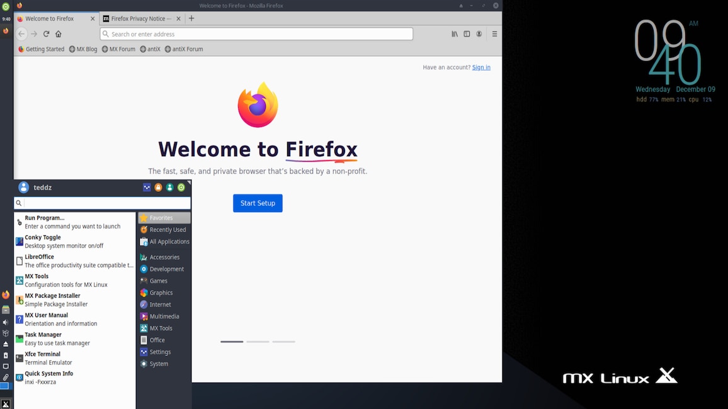Show the All Applications list
The width and height of the screenshot is (728, 409).
166,241
